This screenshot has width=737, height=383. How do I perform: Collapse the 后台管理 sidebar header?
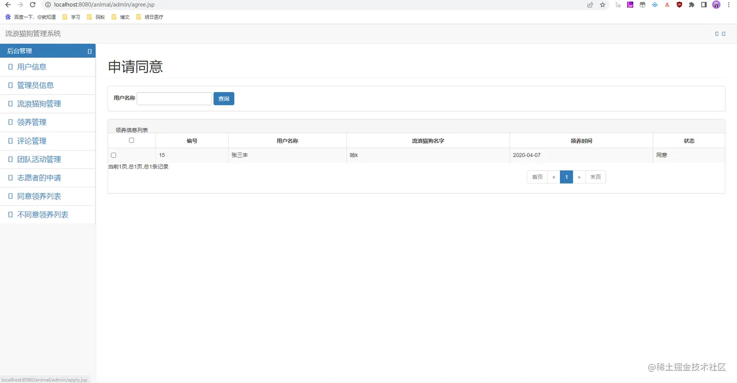(x=48, y=51)
